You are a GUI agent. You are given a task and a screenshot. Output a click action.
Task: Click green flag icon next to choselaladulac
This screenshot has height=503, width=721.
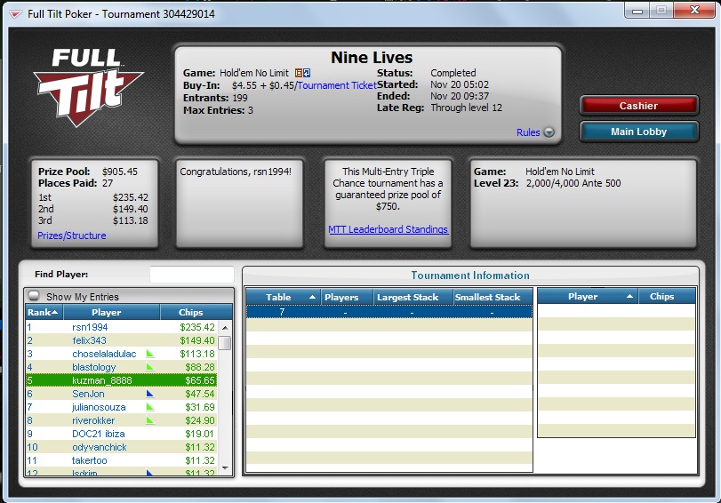coord(150,354)
